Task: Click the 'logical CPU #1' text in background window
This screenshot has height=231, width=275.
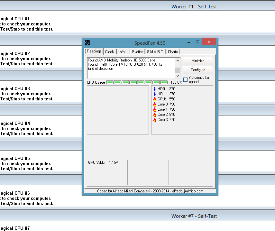Action: (15, 19)
